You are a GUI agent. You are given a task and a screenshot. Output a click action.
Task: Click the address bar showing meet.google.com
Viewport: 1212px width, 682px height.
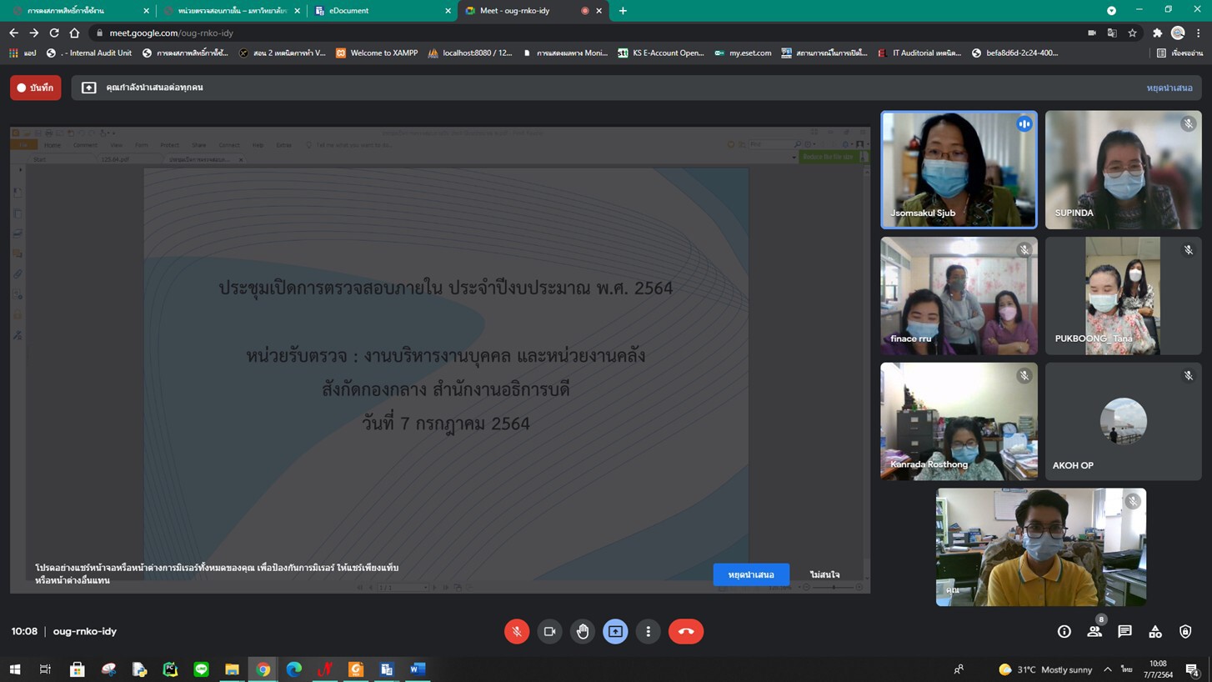pyautogui.click(x=583, y=33)
